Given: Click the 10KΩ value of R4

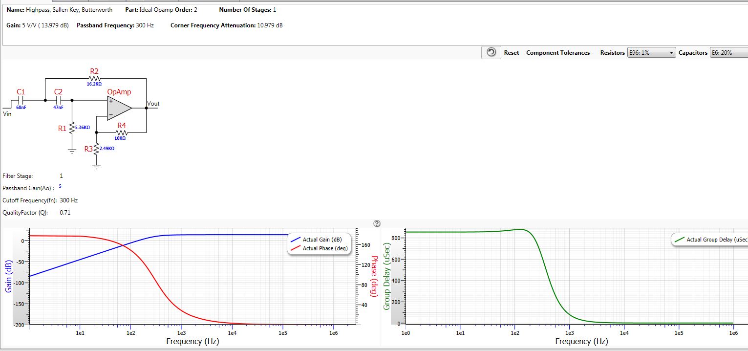Looking at the screenshot, I should click(120, 138).
